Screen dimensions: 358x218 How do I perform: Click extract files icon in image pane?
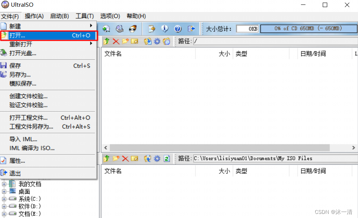pyautogui.click(x=148, y=42)
